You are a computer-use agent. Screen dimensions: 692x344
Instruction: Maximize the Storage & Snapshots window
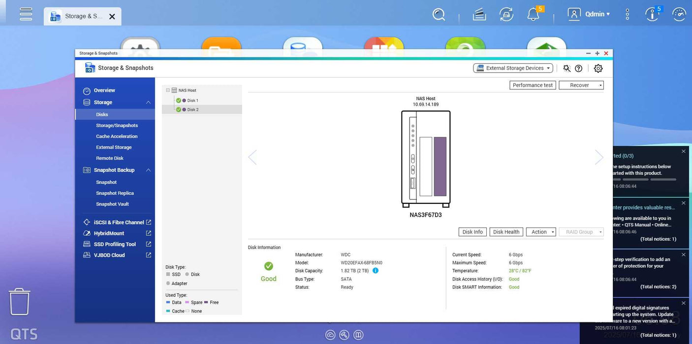tap(597, 53)
